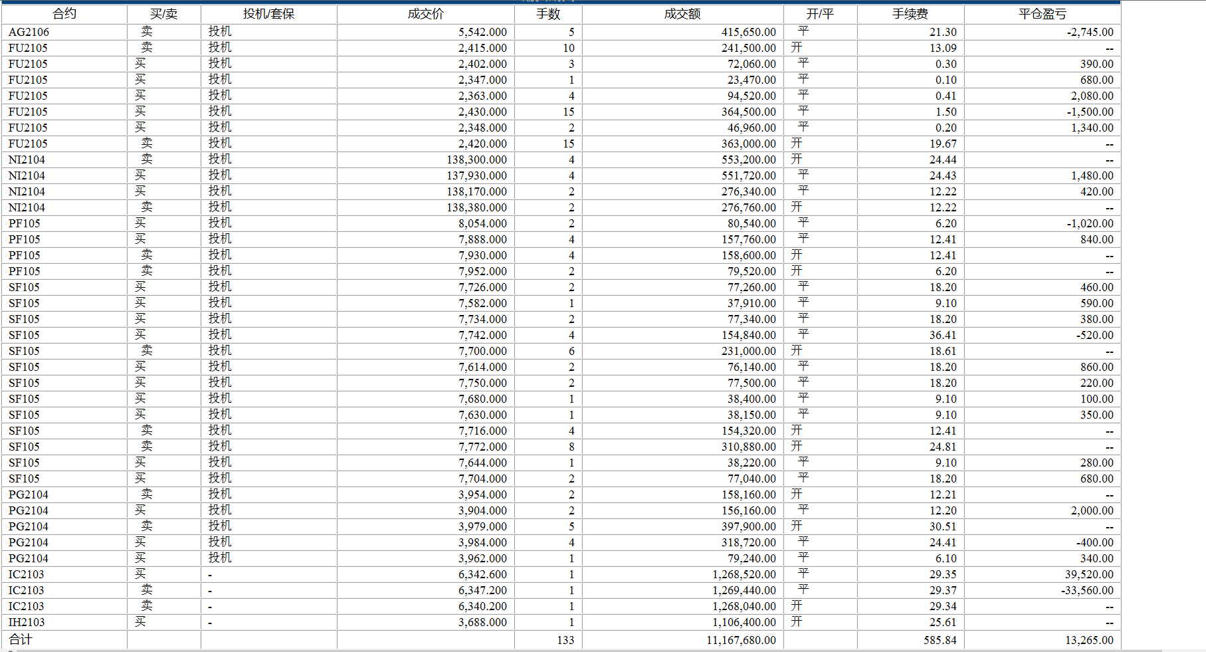Click the amount 231,000.00
The image size is (1206, 652).
pyautogui.click(x=749, y=351)
